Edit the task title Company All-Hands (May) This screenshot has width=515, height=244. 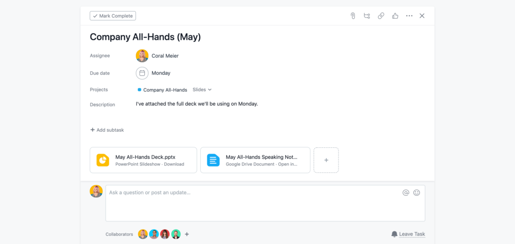point(145,37)
